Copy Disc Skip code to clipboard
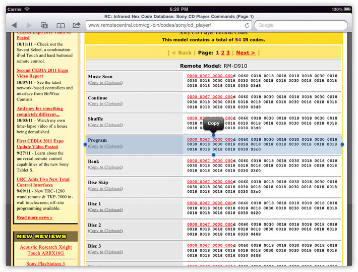This screenshot has width=358, height=272. coord(105,188)
